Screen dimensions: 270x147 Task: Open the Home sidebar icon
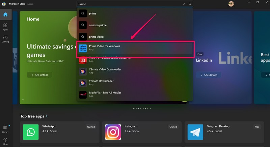pos(5,14)
